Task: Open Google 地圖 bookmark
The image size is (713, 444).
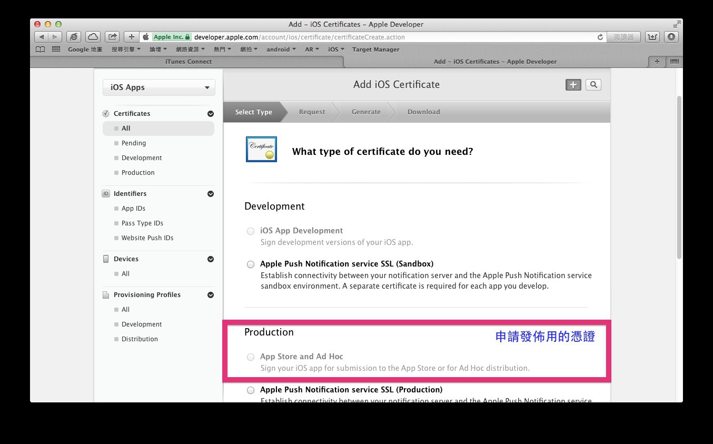Action: tap(85, 50)
